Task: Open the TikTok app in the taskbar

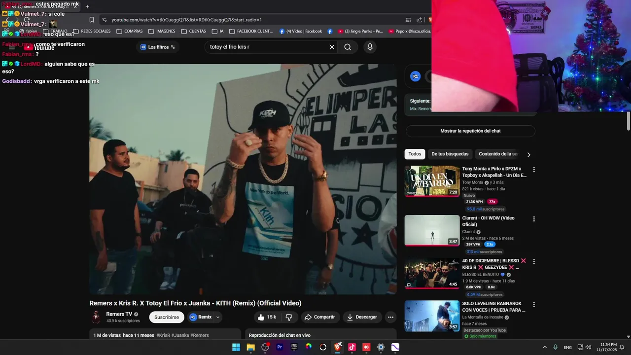Action: pos(352,347)
